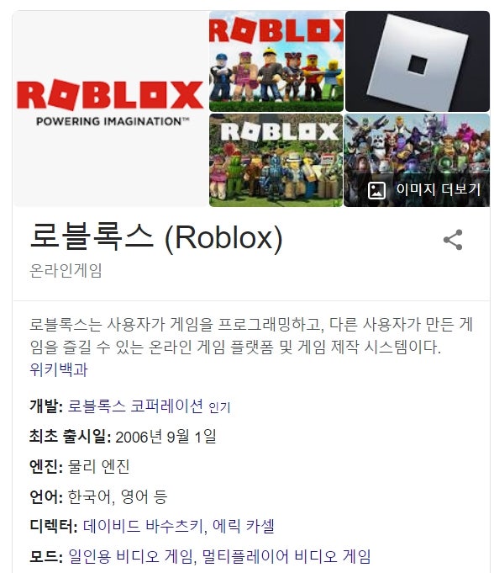This screenshot has height=573, width=494.
Task: Click the Roblox description paragraph text
Action: 251,336
